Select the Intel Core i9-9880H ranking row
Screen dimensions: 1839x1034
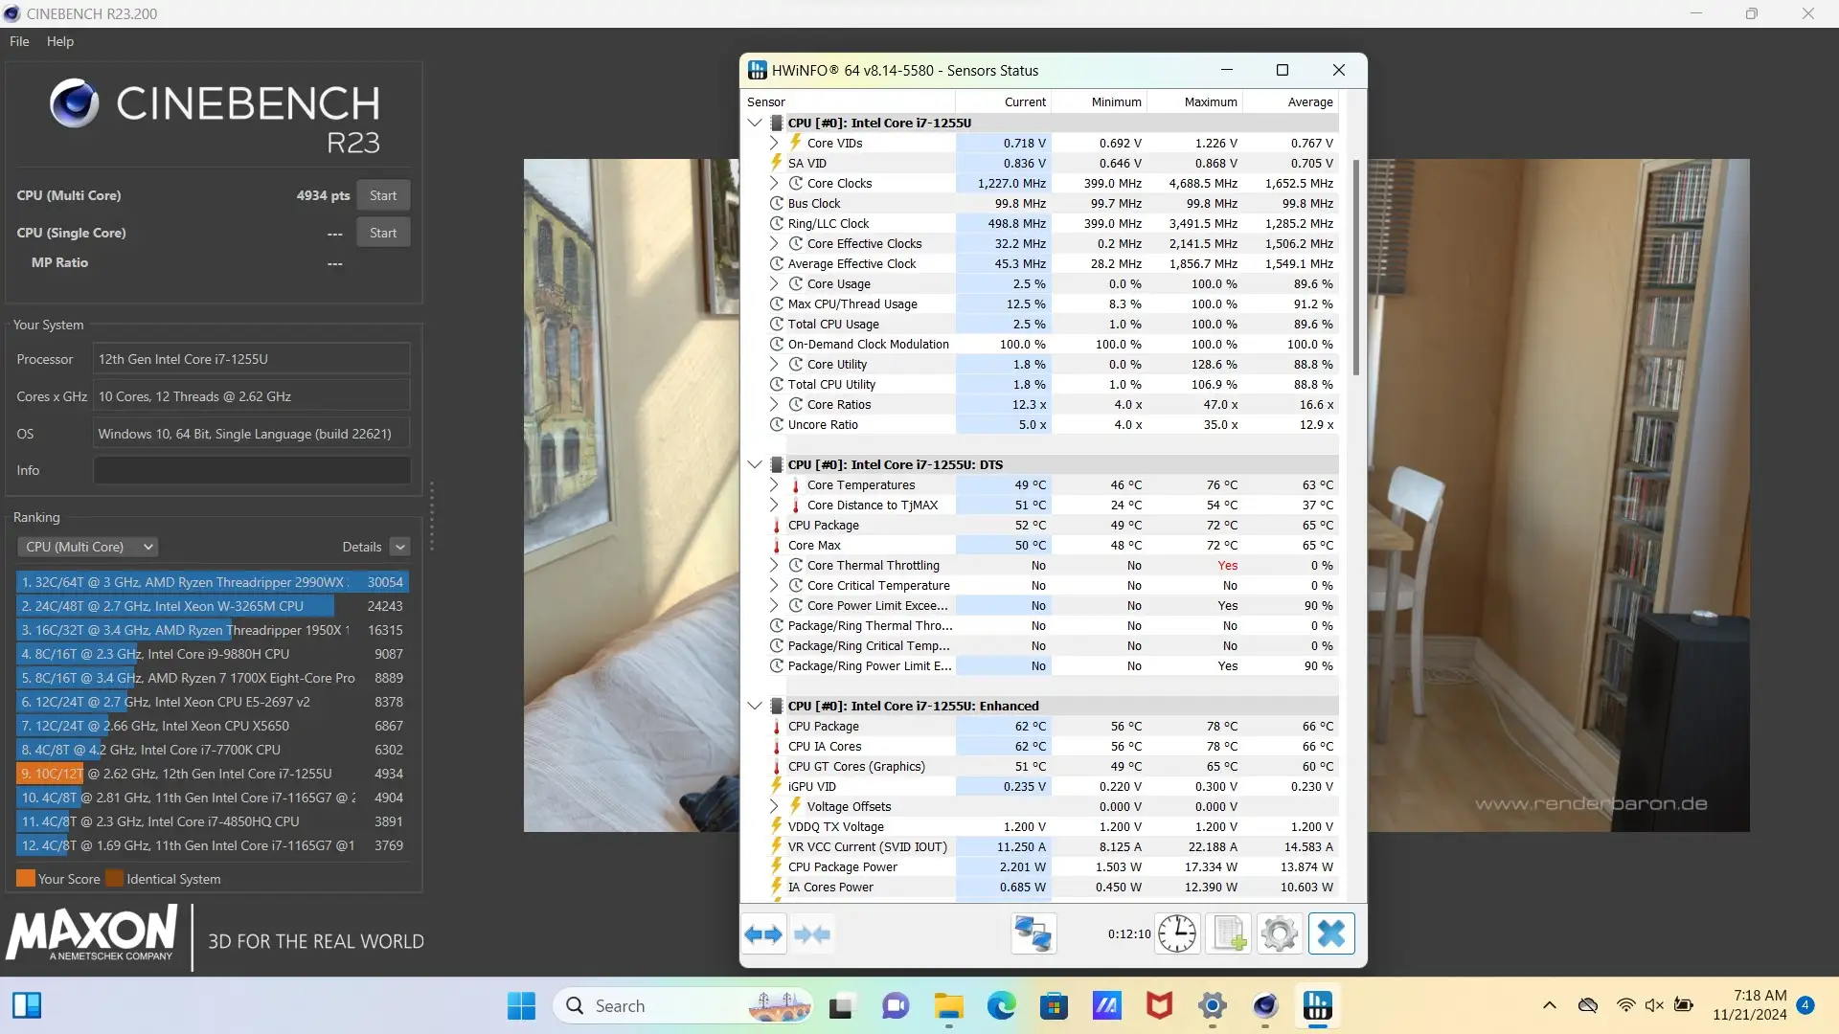[x=213, y=654]
